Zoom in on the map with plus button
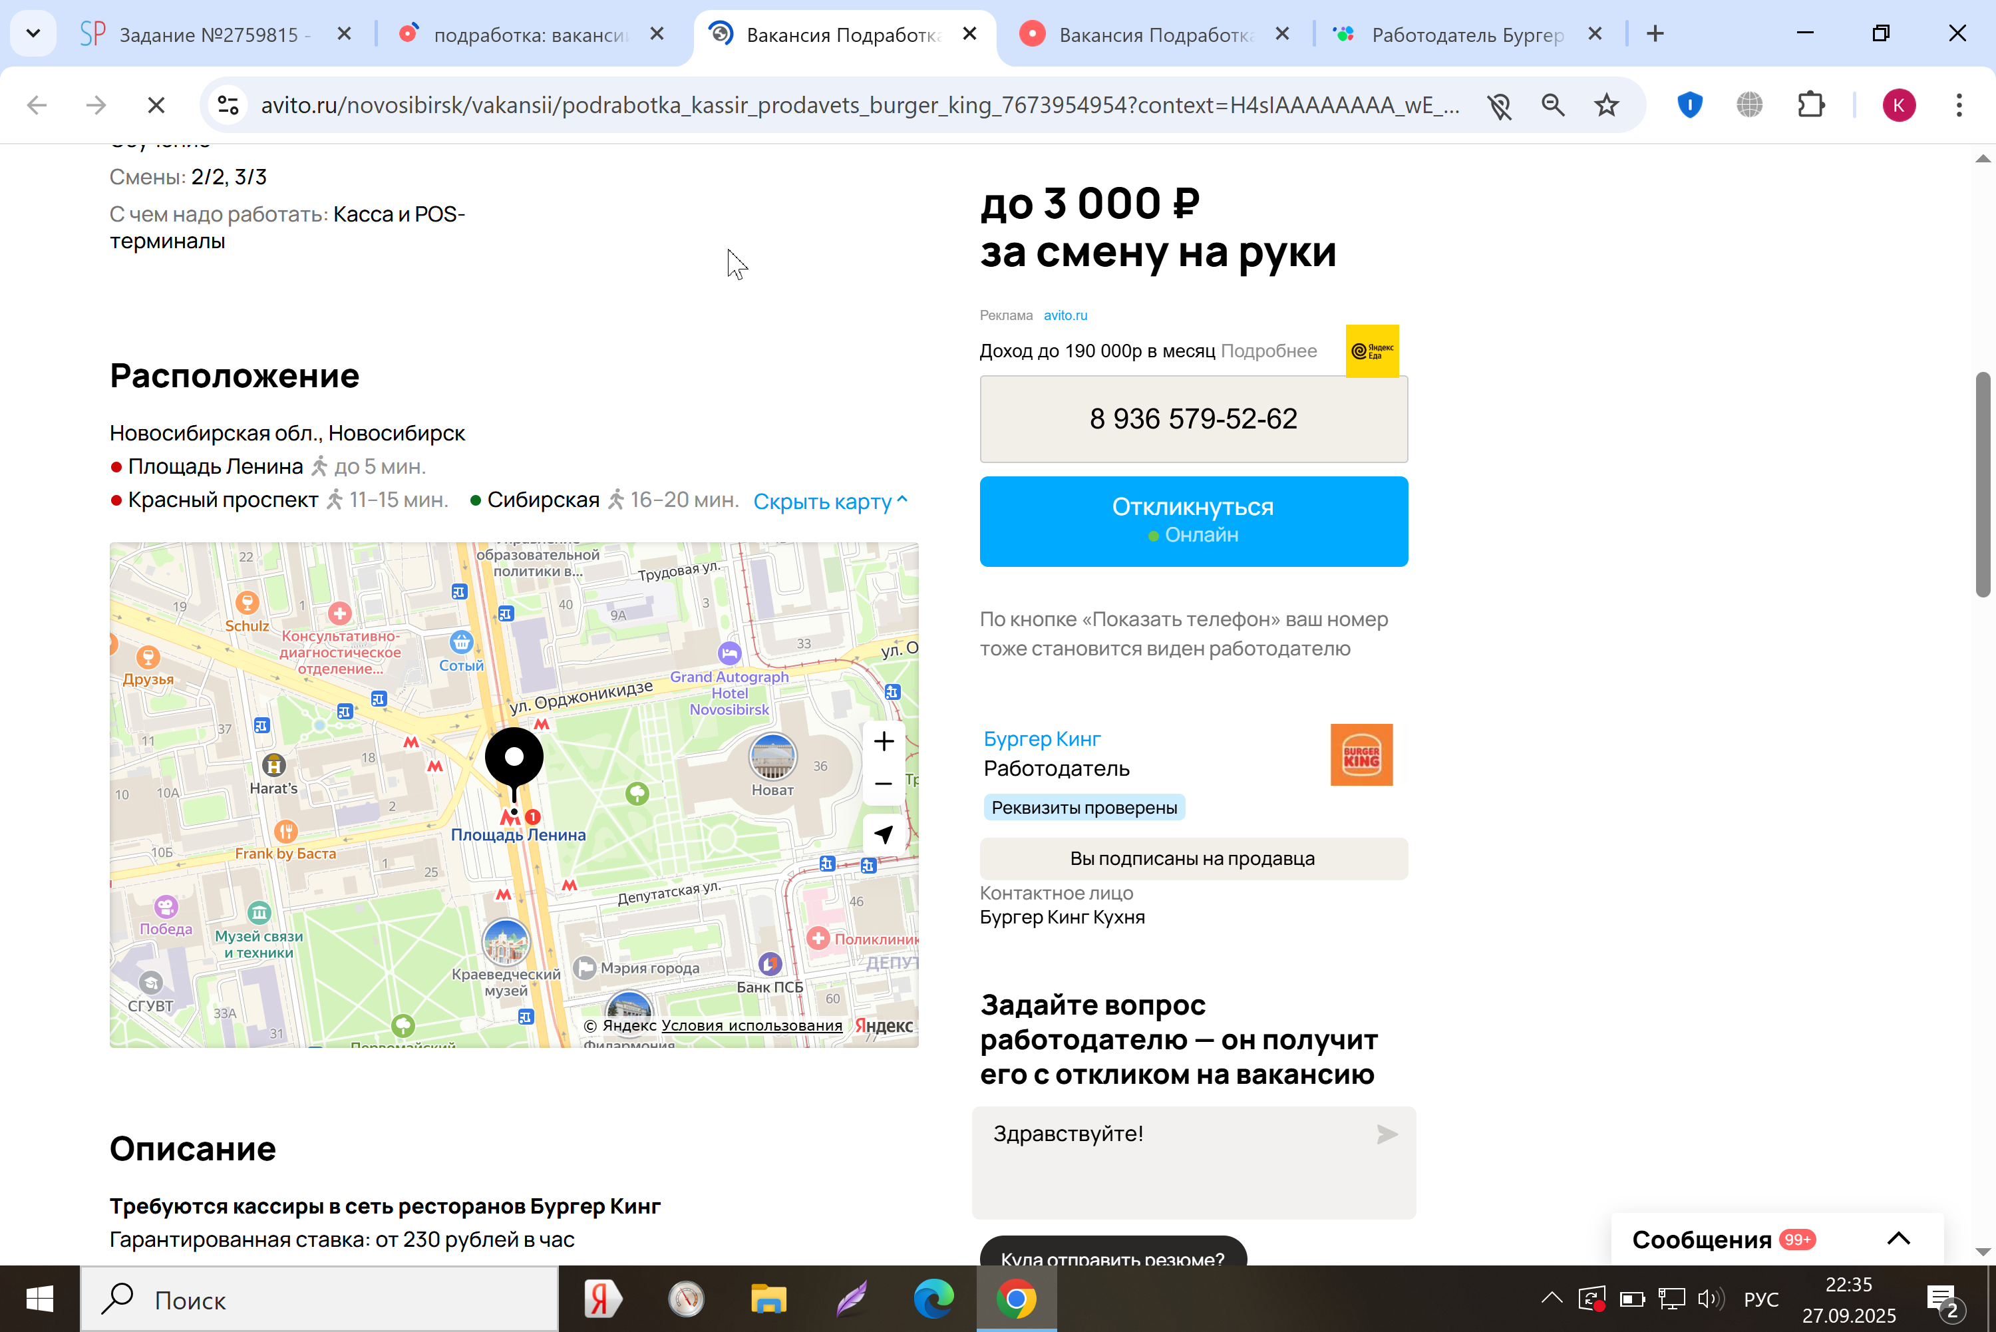Viewport: 1996px width, 1332px height. [884, 742]
